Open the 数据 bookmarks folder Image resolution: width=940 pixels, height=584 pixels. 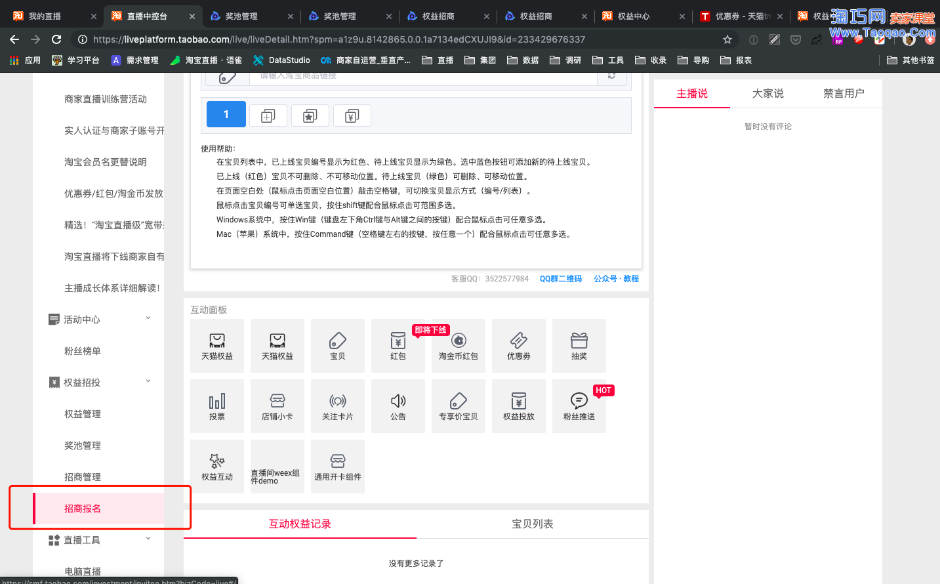point(523,60)
